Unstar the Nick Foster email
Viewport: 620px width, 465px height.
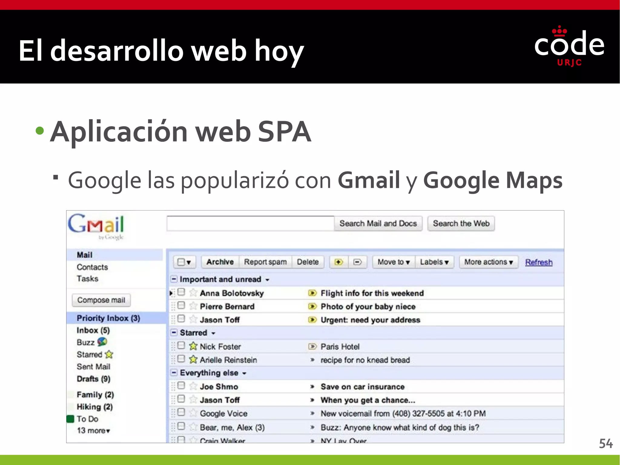(193, 346)
